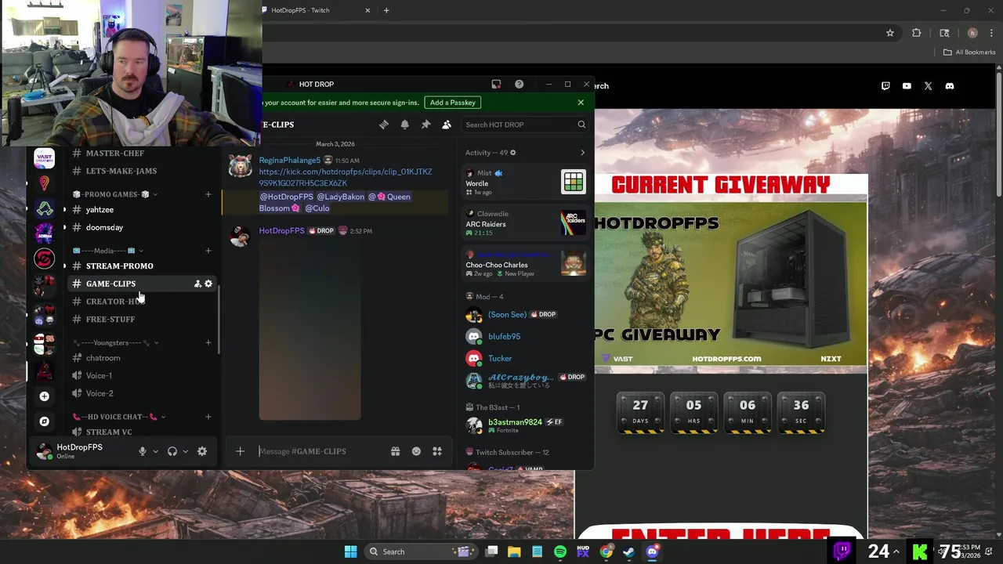Open the VAST Creators server icon

44,158
